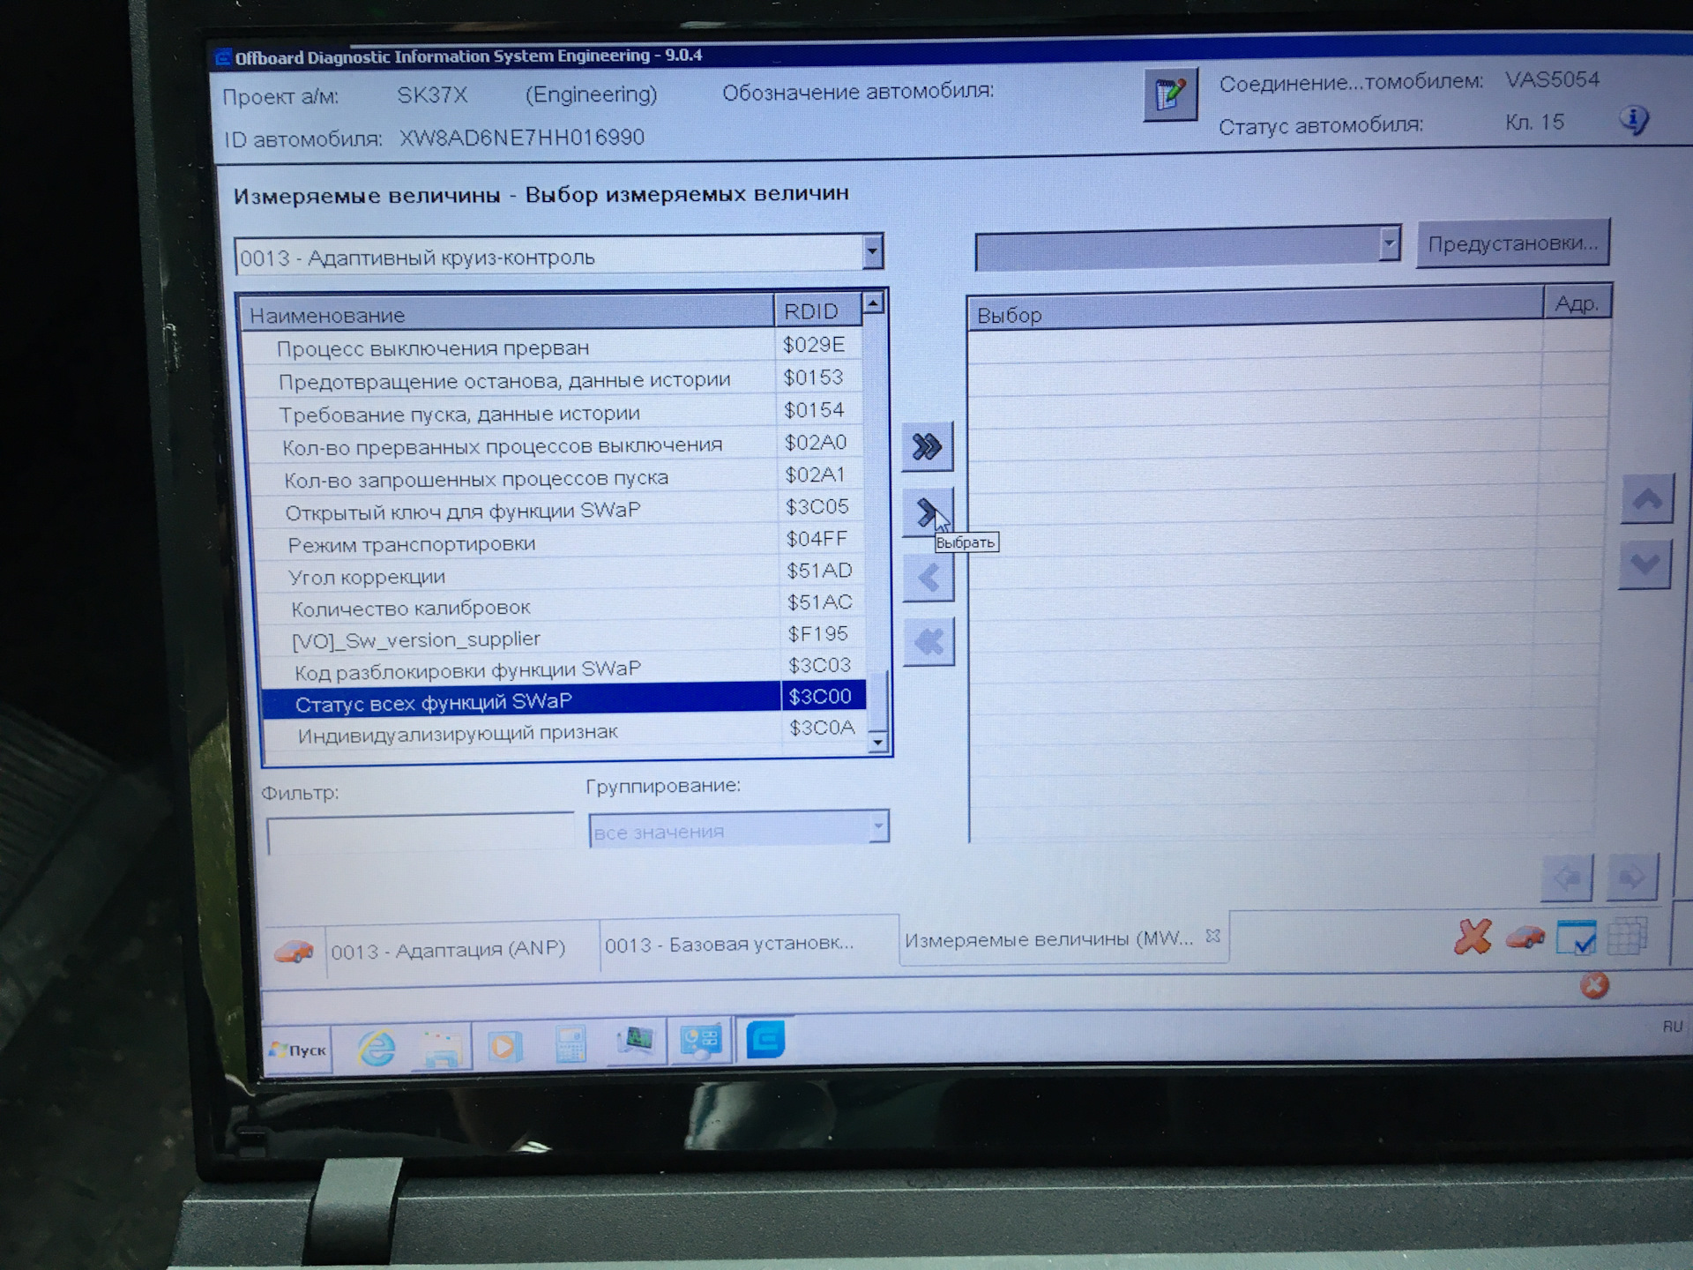1693x1270 pixels.
Task: Select row Угол коррекции in list
Action: pyautogui.click(x=366, y=578)
